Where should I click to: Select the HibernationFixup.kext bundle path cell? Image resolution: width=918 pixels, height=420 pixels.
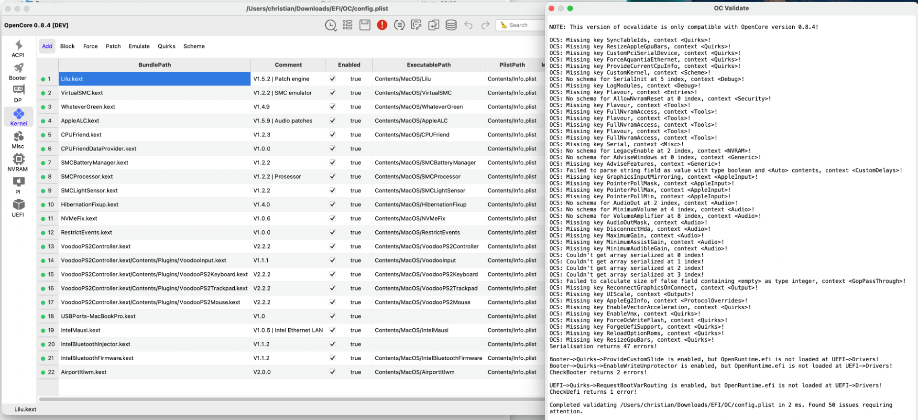coord(154,205)
